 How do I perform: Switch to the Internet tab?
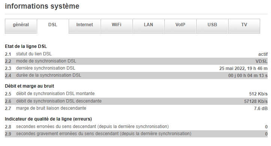click(x=84, y=26)
